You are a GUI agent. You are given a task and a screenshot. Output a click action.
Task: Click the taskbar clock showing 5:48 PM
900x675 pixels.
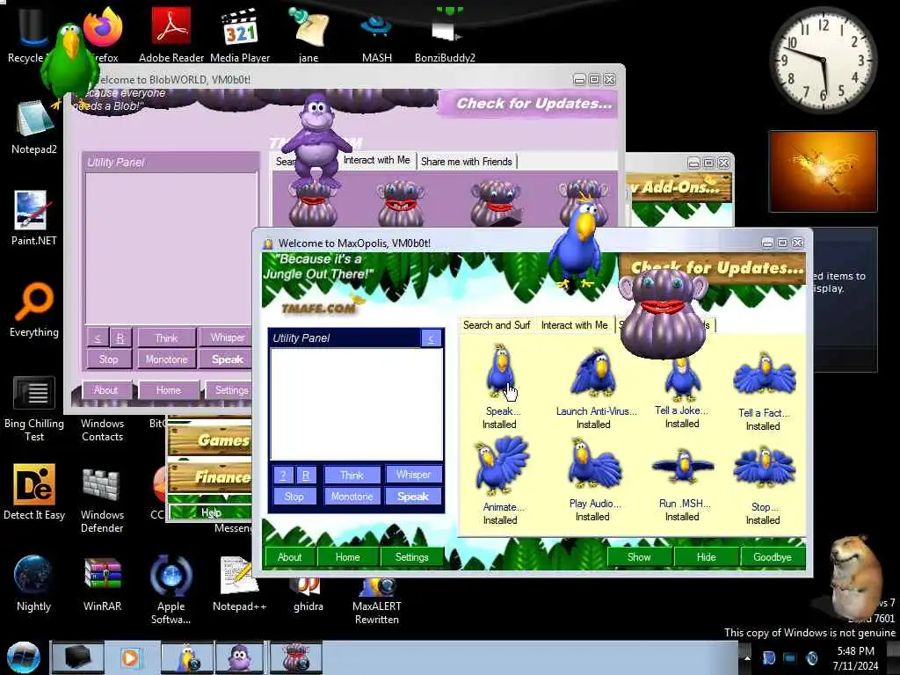(x=855, y=657)
